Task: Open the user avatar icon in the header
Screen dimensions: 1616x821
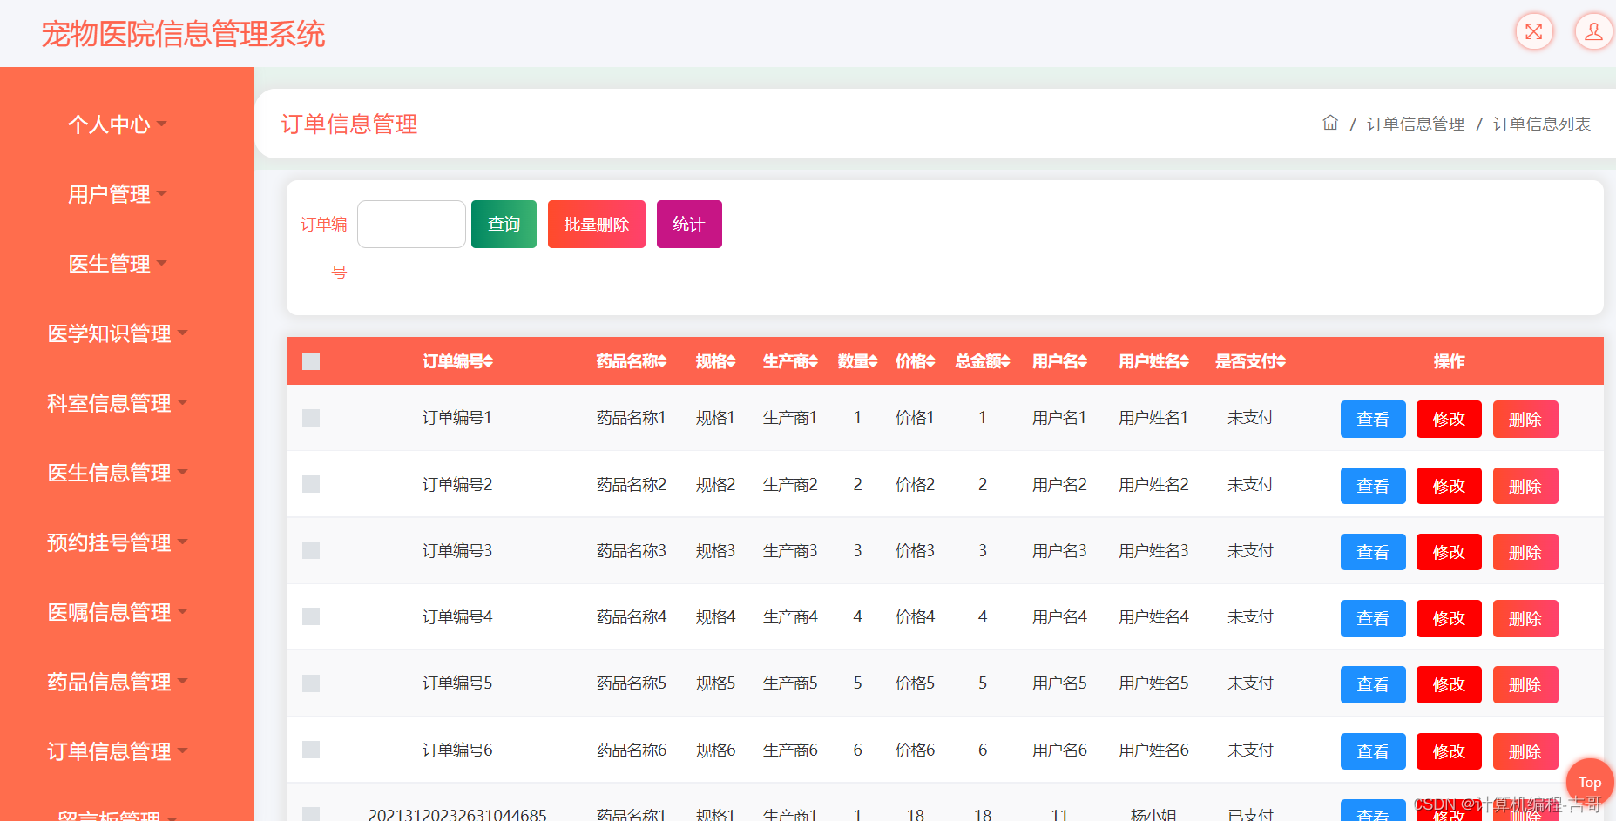Action: [x=1592, y=31]
